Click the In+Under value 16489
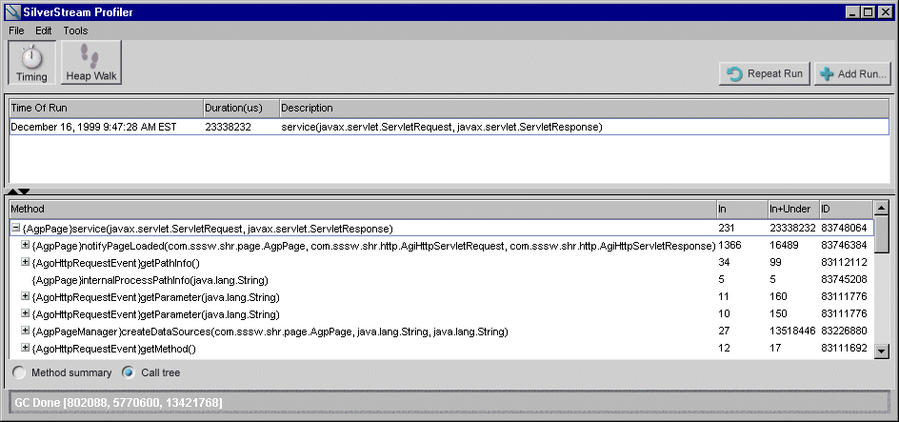Viewport: 899px width, 422px height. coord(784,246)
